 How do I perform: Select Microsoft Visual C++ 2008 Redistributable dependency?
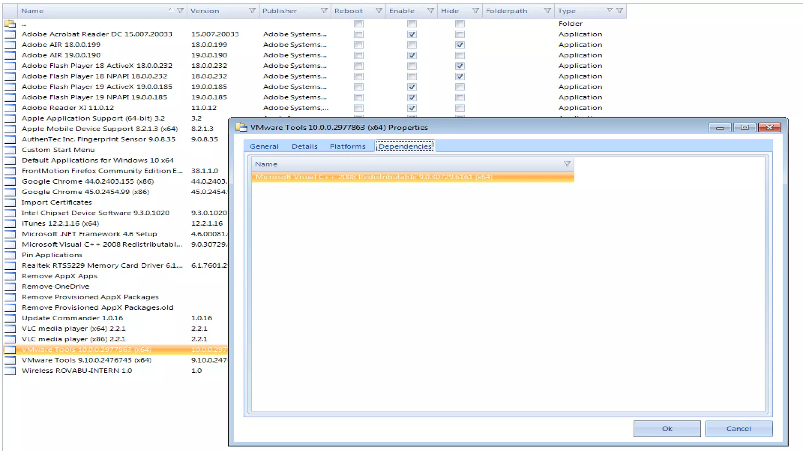click(412, 177)
